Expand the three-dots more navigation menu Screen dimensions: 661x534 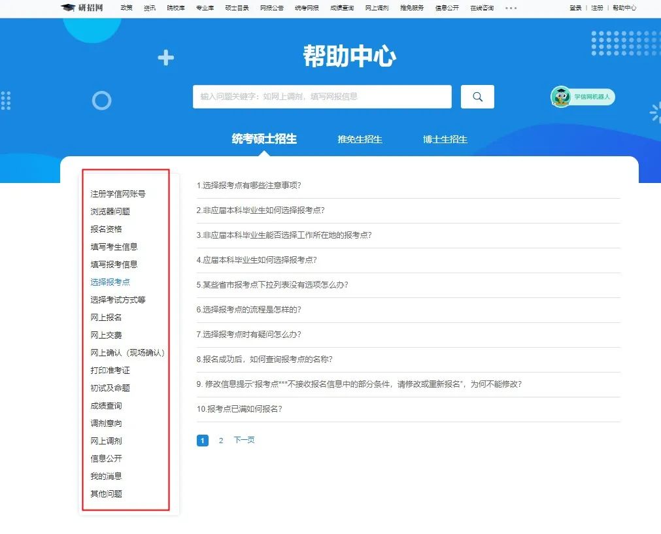tap(511, 8)
